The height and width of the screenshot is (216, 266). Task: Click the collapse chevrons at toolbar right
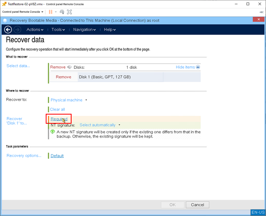(261, 12)
